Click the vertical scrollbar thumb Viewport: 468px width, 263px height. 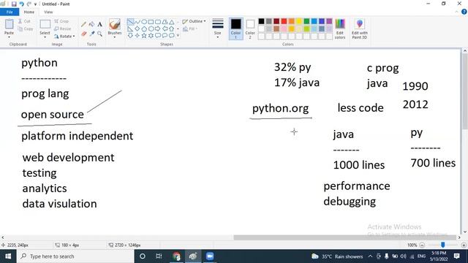click(x=465, y=91)
